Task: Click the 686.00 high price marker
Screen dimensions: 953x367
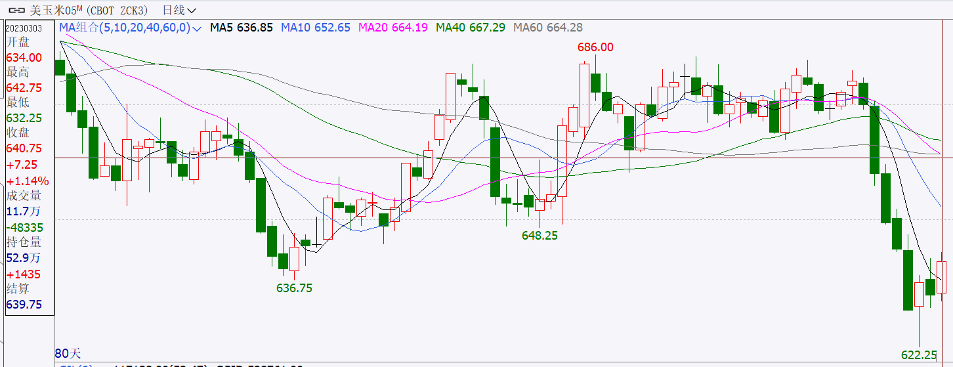Action: pyautogui.click(x=595, y=47)
